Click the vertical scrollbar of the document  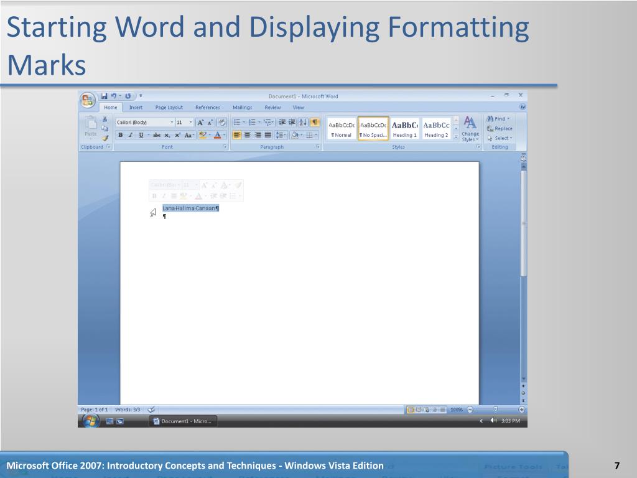click(524, 223)
